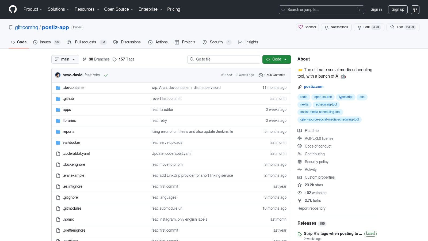Switch to the Actions tab

click(158, 42)
